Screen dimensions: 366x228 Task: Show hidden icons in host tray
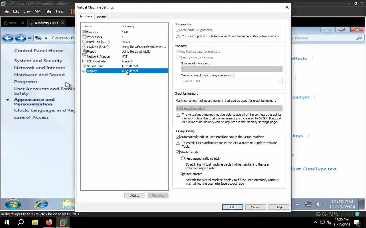click(x=315, y=222)
